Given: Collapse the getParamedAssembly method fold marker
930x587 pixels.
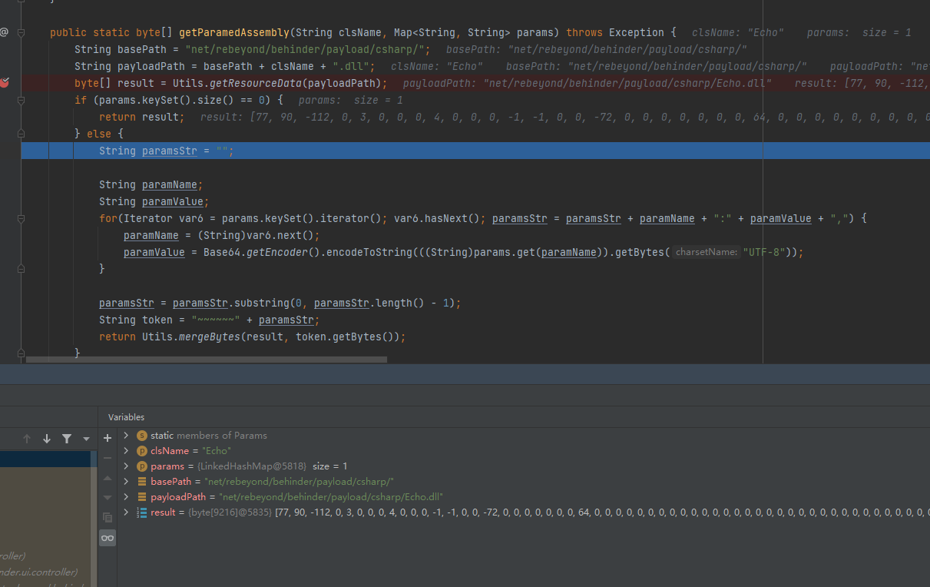Looking at the screenshot, I should 22,32.
